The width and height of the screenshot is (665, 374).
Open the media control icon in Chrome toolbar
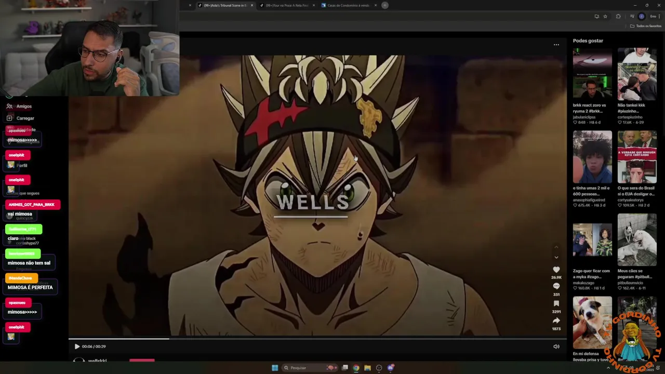632,16
